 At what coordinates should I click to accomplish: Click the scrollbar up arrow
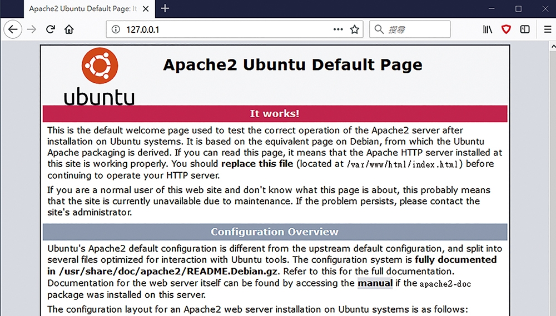[553, 47]
